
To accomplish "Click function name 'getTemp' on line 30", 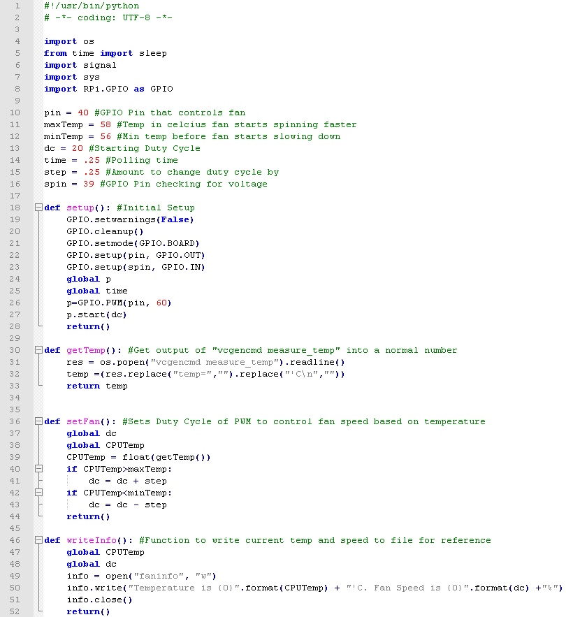I will (x=86, y=350).
